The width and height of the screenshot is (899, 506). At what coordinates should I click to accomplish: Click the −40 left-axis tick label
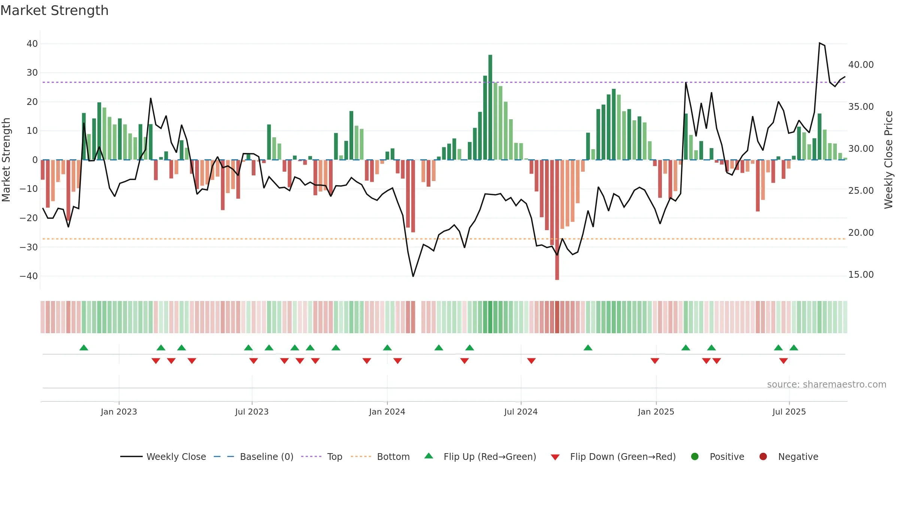tap(29, 276)
